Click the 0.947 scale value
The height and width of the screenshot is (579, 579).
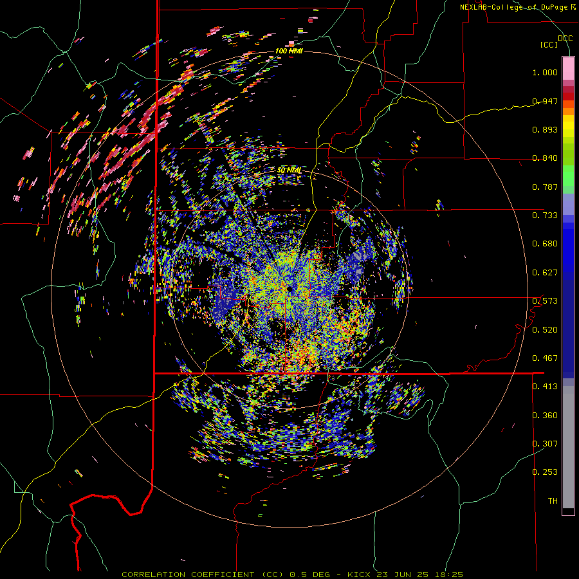coord(545,101)
